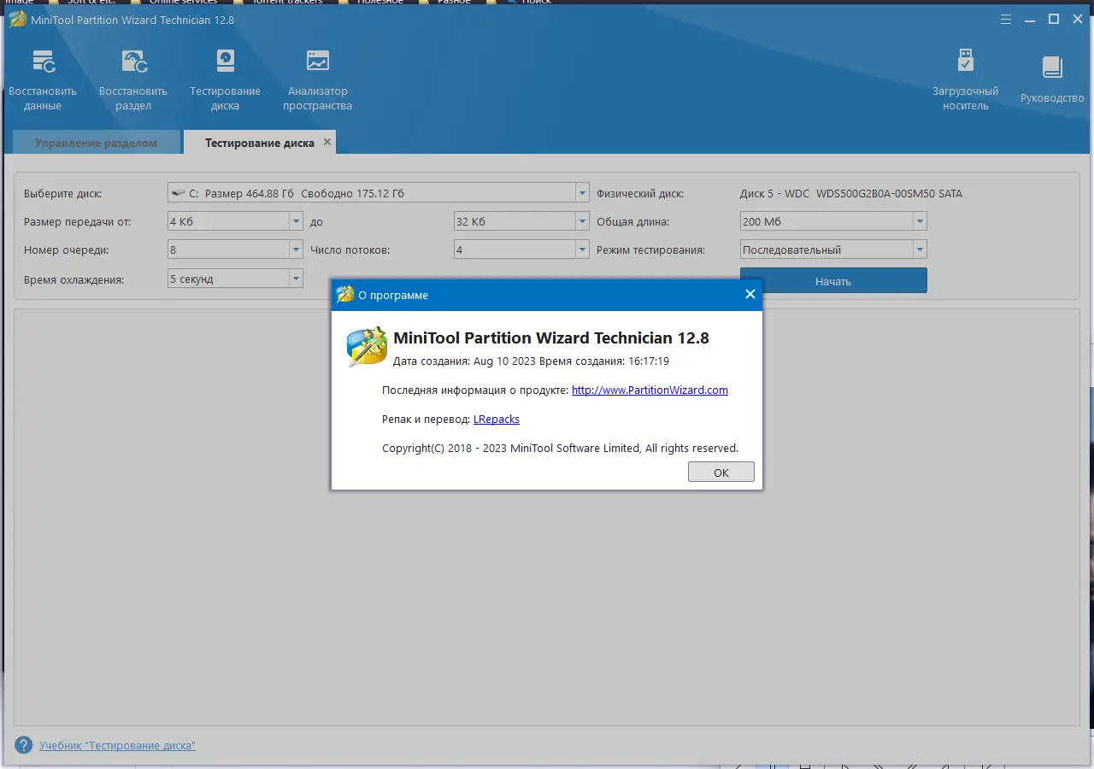
Task: Click the MiniTool logo in the About dialog
Action: (366, 346)
